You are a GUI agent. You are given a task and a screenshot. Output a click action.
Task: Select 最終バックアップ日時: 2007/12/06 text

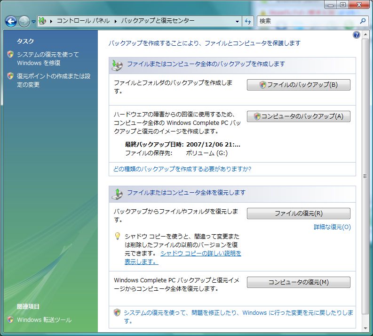point(183,144)
